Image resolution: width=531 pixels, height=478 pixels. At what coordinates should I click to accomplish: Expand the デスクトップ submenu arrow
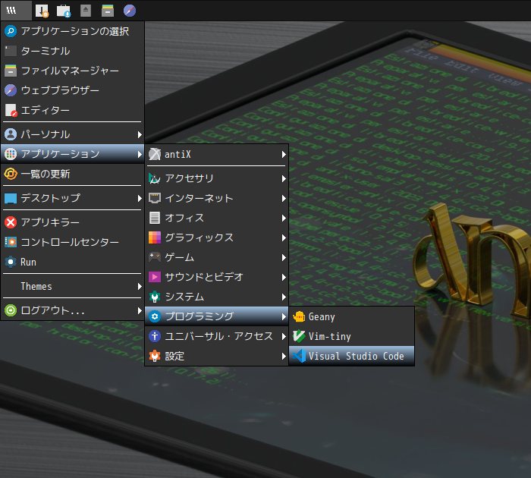[x=140, y=198]
